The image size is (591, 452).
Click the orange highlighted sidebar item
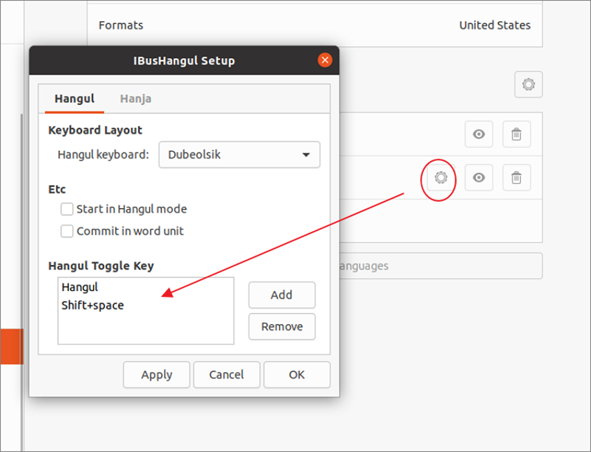point(12,347)
